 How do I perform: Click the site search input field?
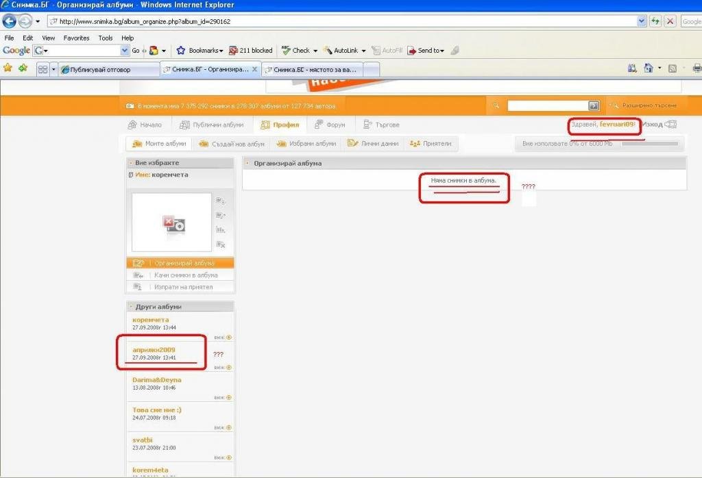(x=548, y=105)
